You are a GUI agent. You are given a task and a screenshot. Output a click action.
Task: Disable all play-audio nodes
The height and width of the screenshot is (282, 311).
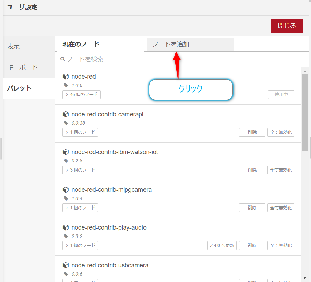click(x=281, y=245)
